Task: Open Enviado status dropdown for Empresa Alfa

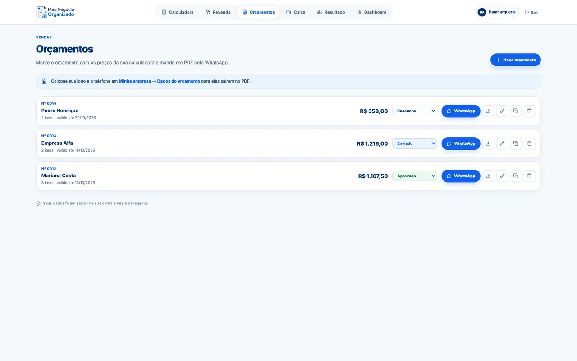Action: (415, 143)
